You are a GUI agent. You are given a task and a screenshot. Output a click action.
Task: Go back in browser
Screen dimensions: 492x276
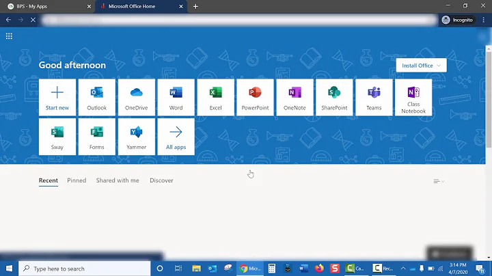click(8, 20)
